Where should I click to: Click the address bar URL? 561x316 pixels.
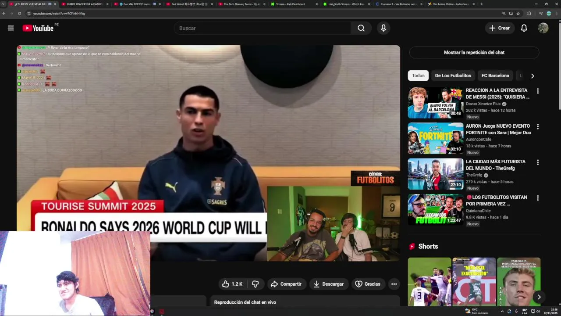59,14
